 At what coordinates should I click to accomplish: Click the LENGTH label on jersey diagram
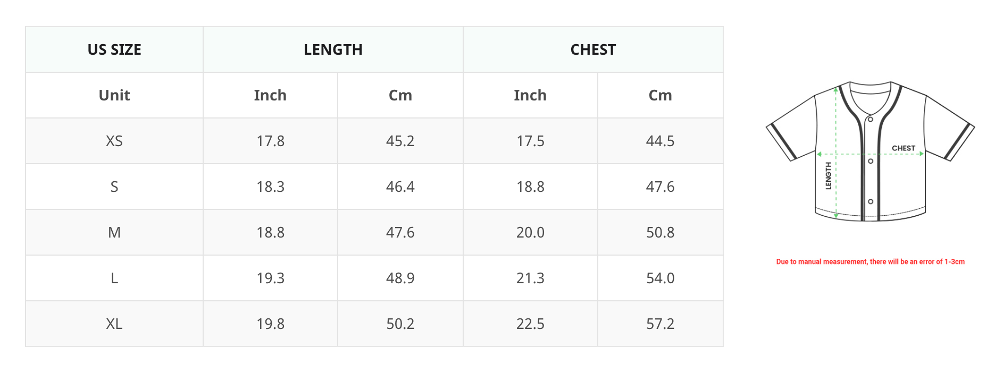[x=828, y=176]
